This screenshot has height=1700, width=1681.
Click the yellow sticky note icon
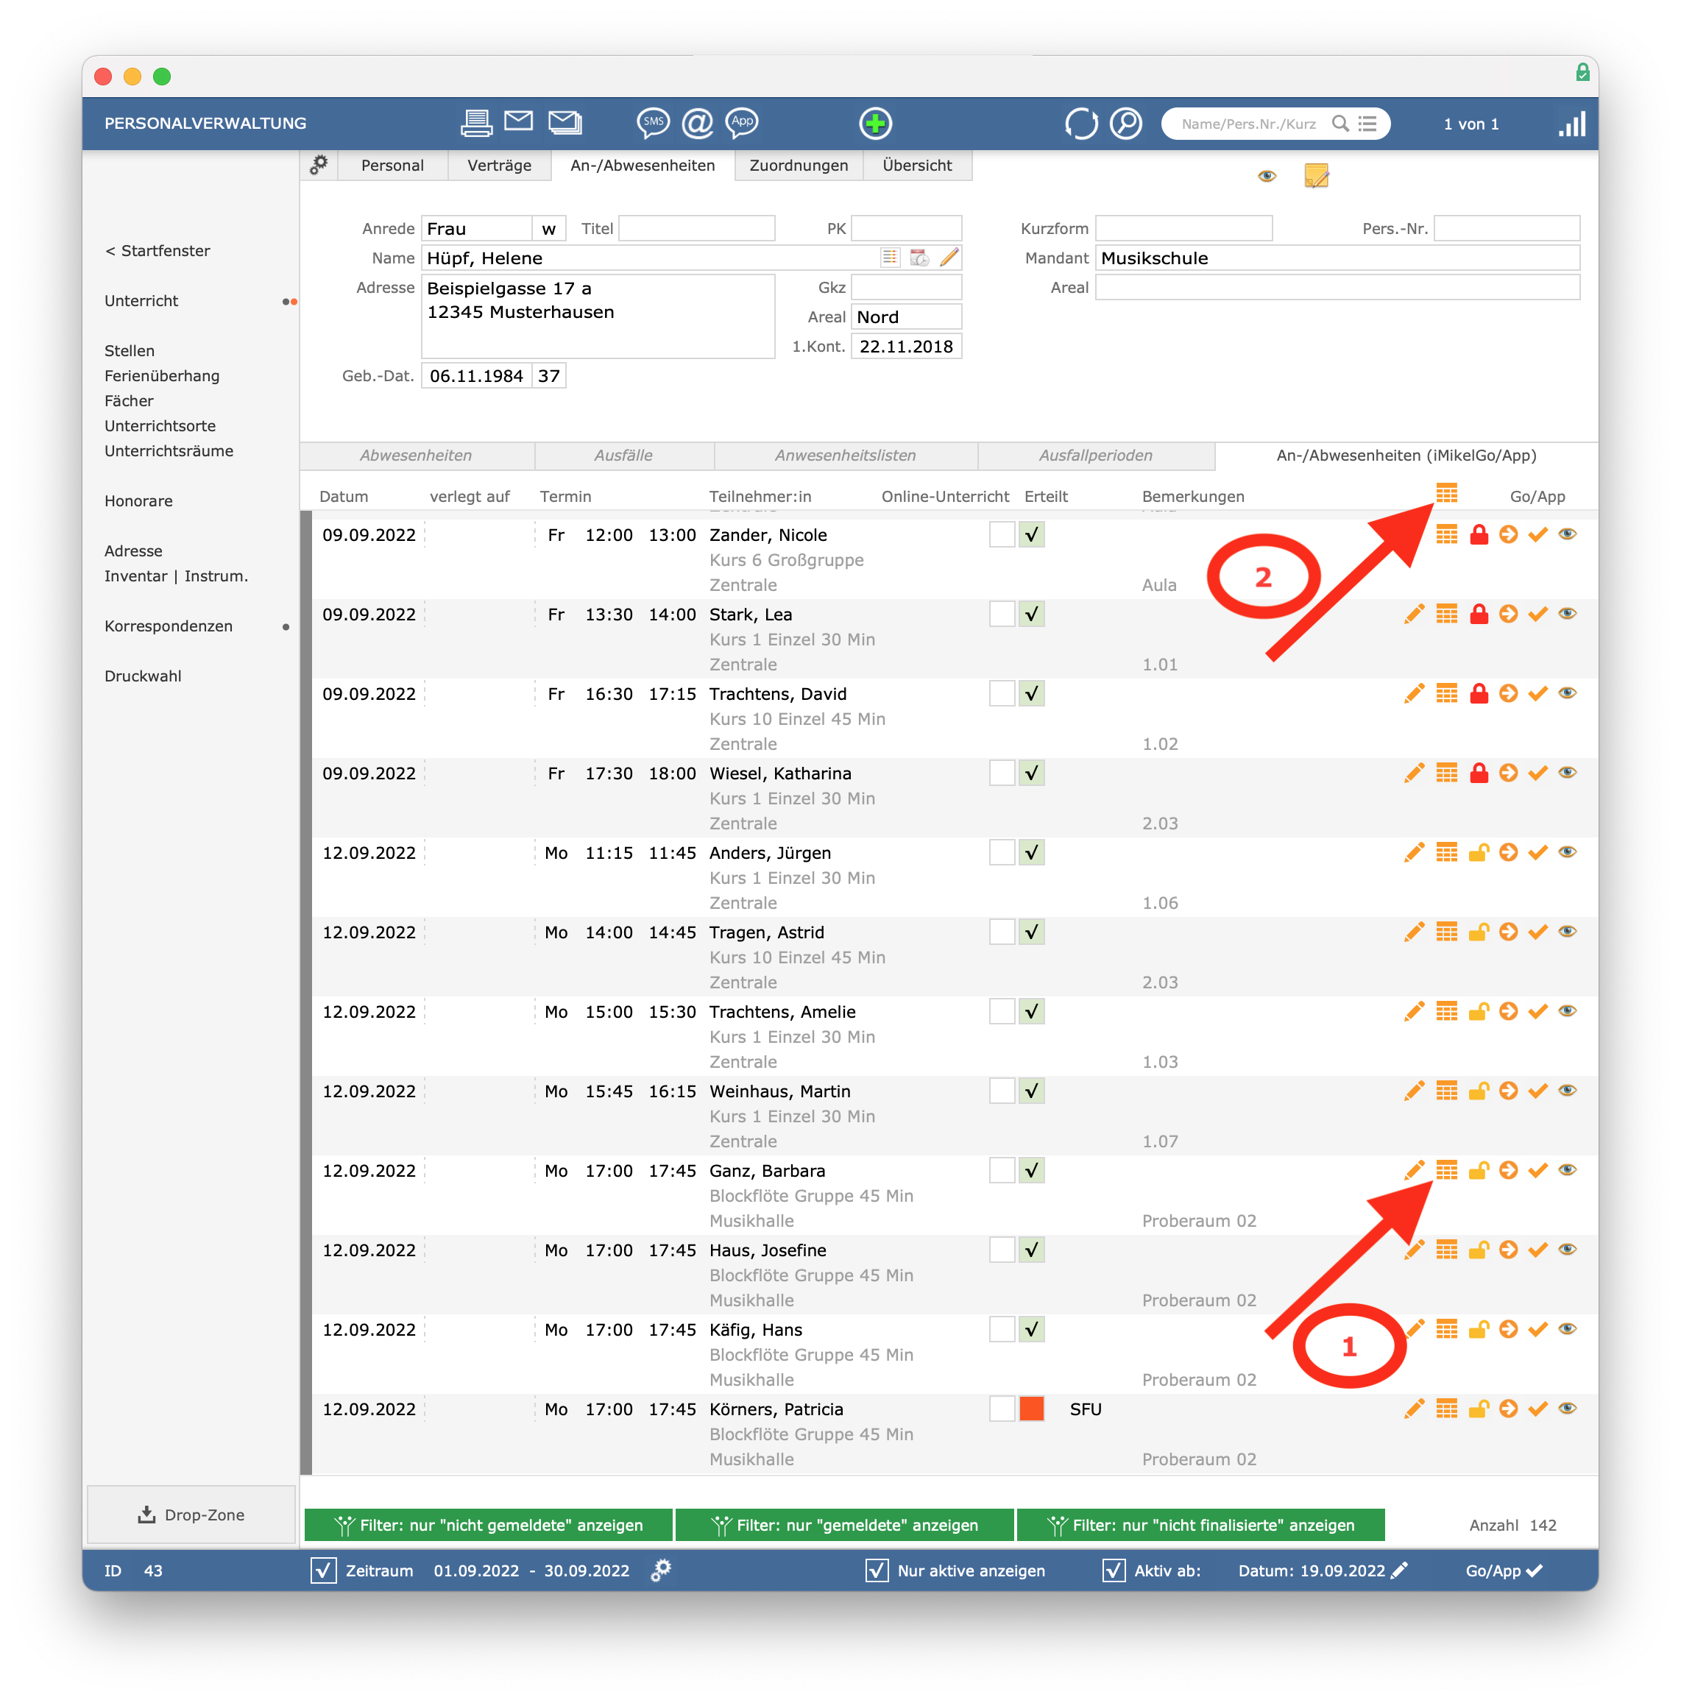1316,176
